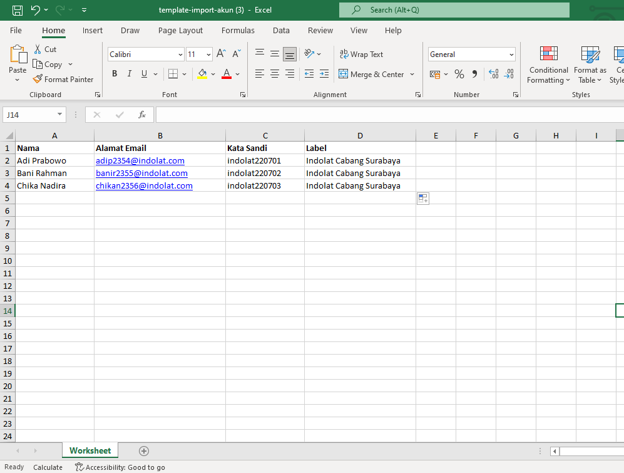The height and width of the screenshot is (473, 624).
Task: Toggle Italic formatting
Action: [x=129, y=74]
